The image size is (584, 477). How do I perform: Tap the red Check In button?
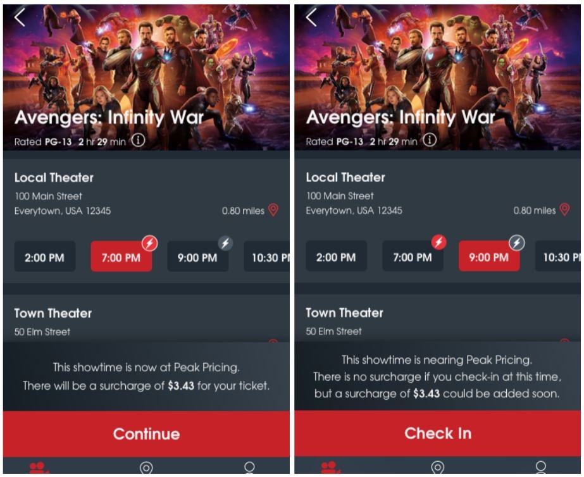click(x=438, y=434)
